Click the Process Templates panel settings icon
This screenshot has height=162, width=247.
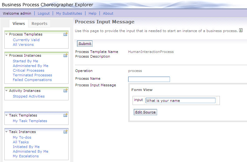coord(65,34)
